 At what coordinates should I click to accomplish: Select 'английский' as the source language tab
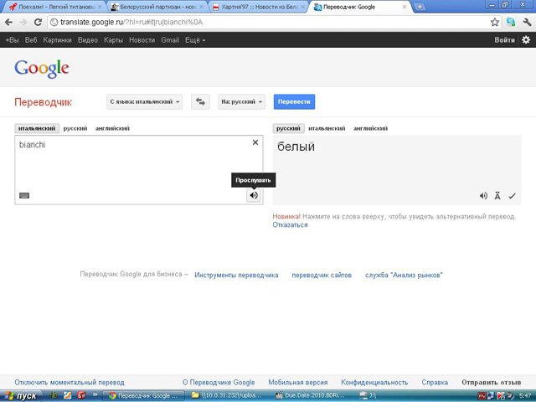(112, 128)
